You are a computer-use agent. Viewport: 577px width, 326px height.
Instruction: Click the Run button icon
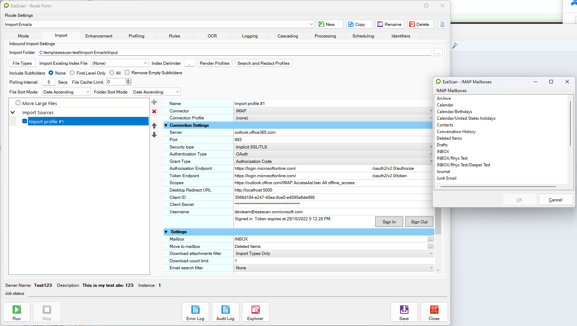[x=16, y=310]
